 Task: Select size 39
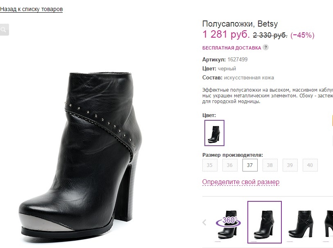point(290,165)
